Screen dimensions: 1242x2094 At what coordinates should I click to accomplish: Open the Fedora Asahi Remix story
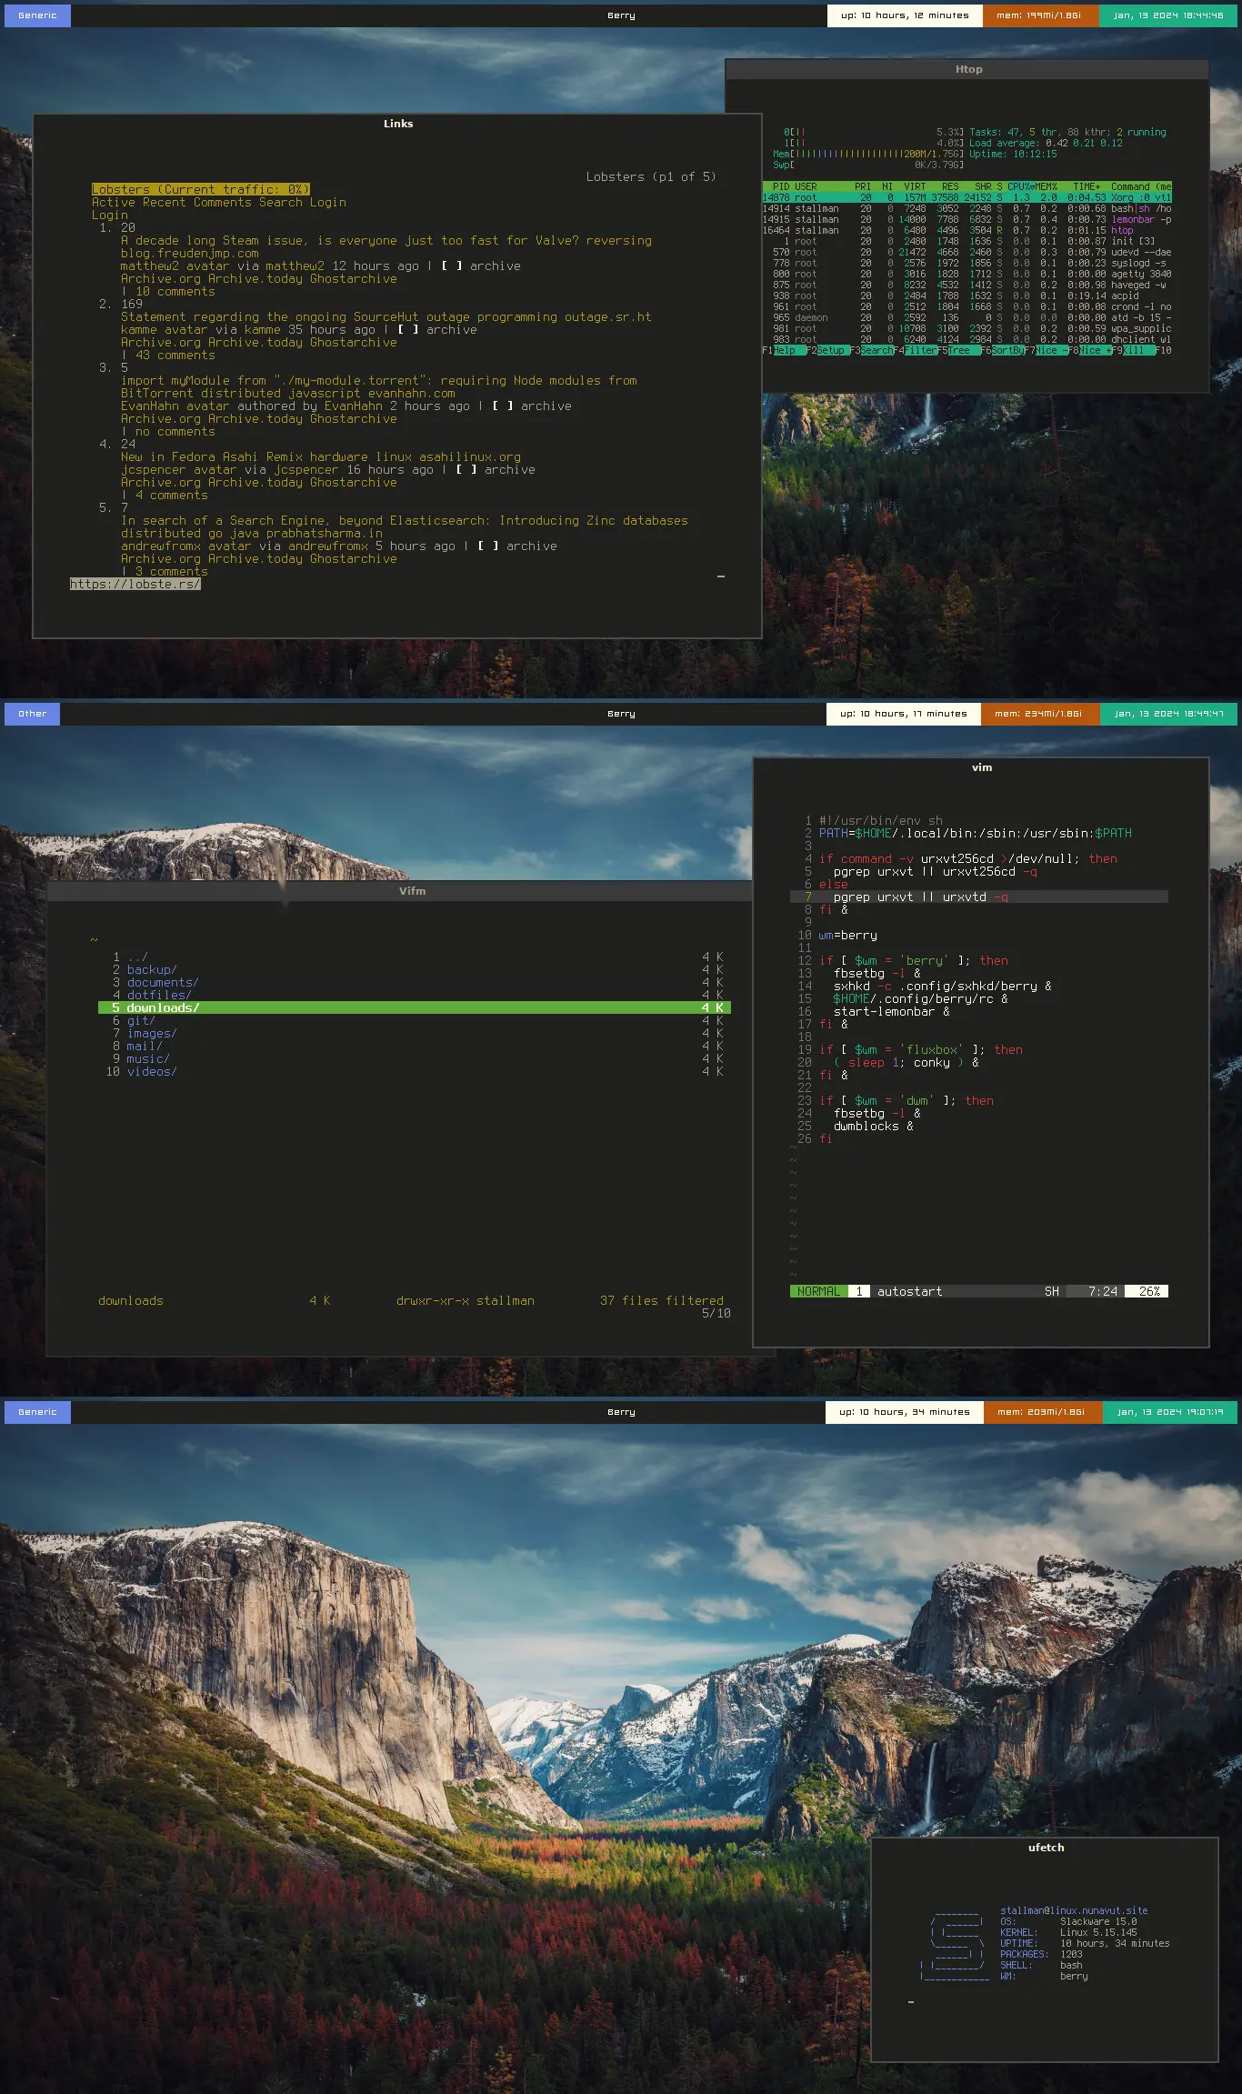[211, 457]
